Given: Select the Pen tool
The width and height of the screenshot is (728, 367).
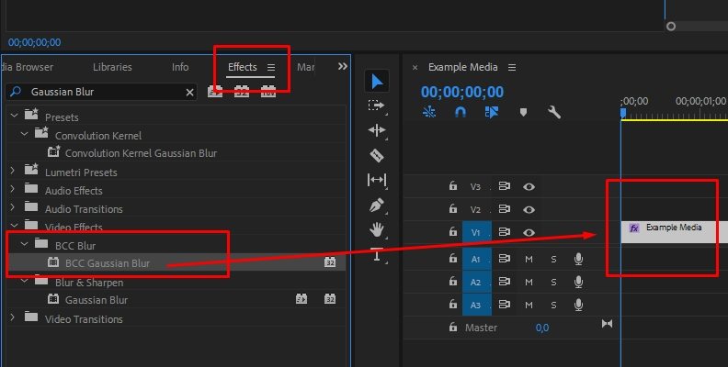Looking at the screenshot, I should (x=377, y=205).
